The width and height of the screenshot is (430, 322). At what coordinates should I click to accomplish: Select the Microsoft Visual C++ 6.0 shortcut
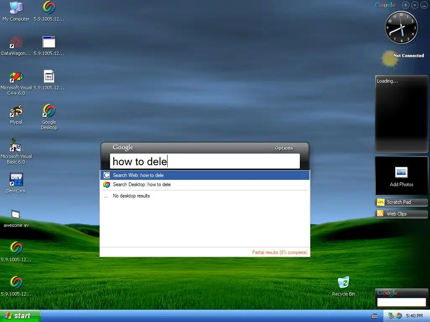click(x=16, y=83)
